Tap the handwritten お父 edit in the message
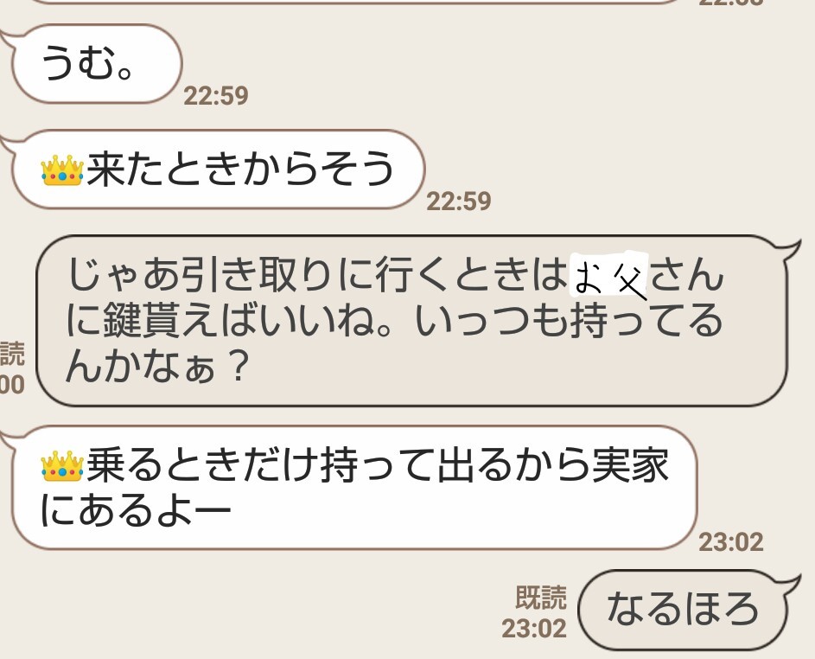Screen dimensions: 815x659 tap(609, 276)
